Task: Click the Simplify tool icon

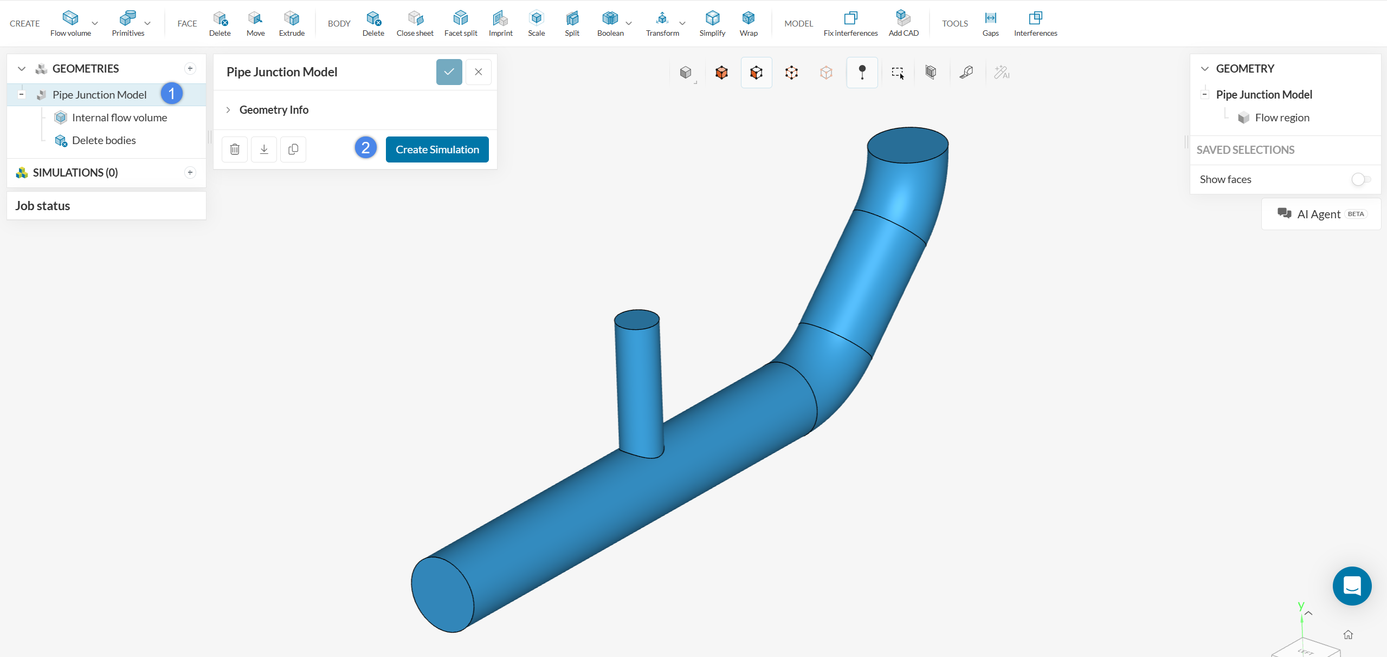Action: pyautogui.click(x=712, y=18)
